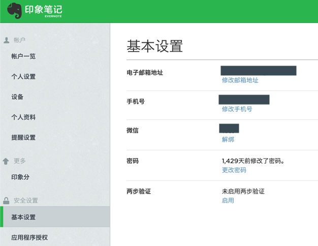Click the 帐户 section header label
The width and height of the screenshot is (318, 246).
[x=20, y=40]
